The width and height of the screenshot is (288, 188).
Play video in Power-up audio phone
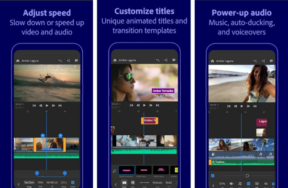[242, 106]
